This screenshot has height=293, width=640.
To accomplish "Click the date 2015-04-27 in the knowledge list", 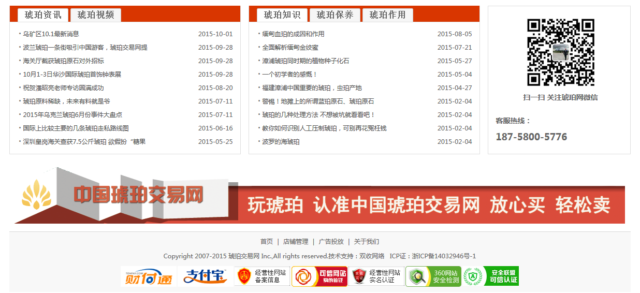I will coord(455,88).
